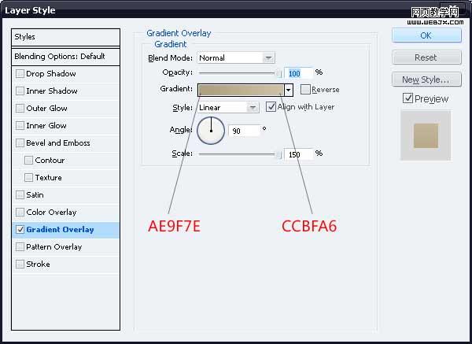Click the style preview thumbnail
Screen dimensions: 472x344
[x=426, y=135]
